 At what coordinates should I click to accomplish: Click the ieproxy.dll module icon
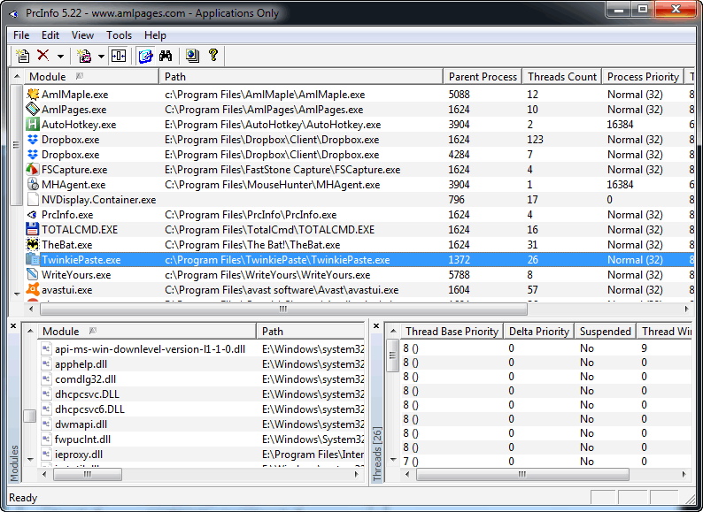(46, 455)
